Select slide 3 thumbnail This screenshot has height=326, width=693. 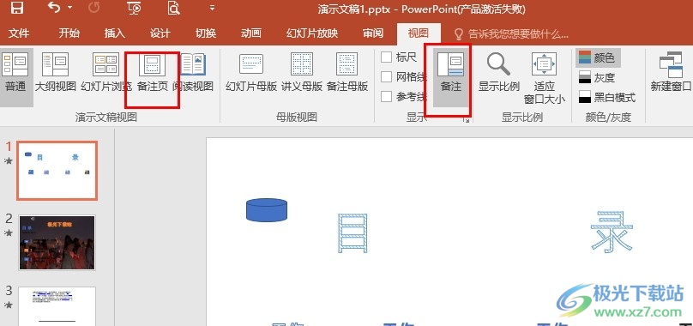point(57,306)
